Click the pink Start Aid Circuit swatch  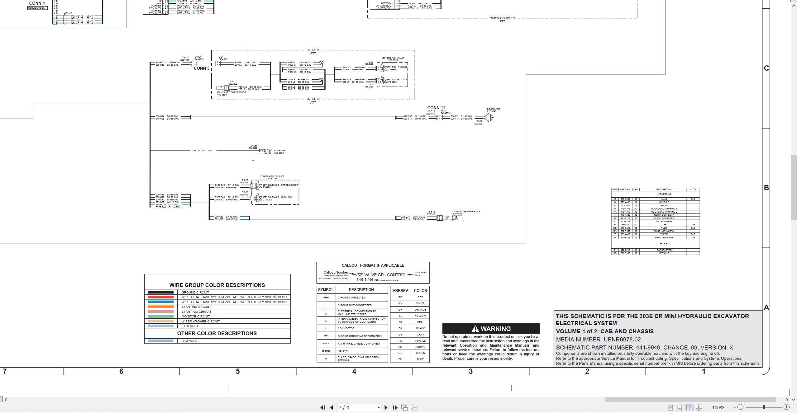tap(160, 312)
